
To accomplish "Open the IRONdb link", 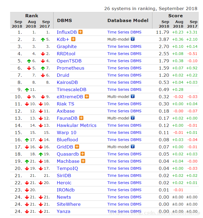I will pyautogui.click(x=66, y=190).
